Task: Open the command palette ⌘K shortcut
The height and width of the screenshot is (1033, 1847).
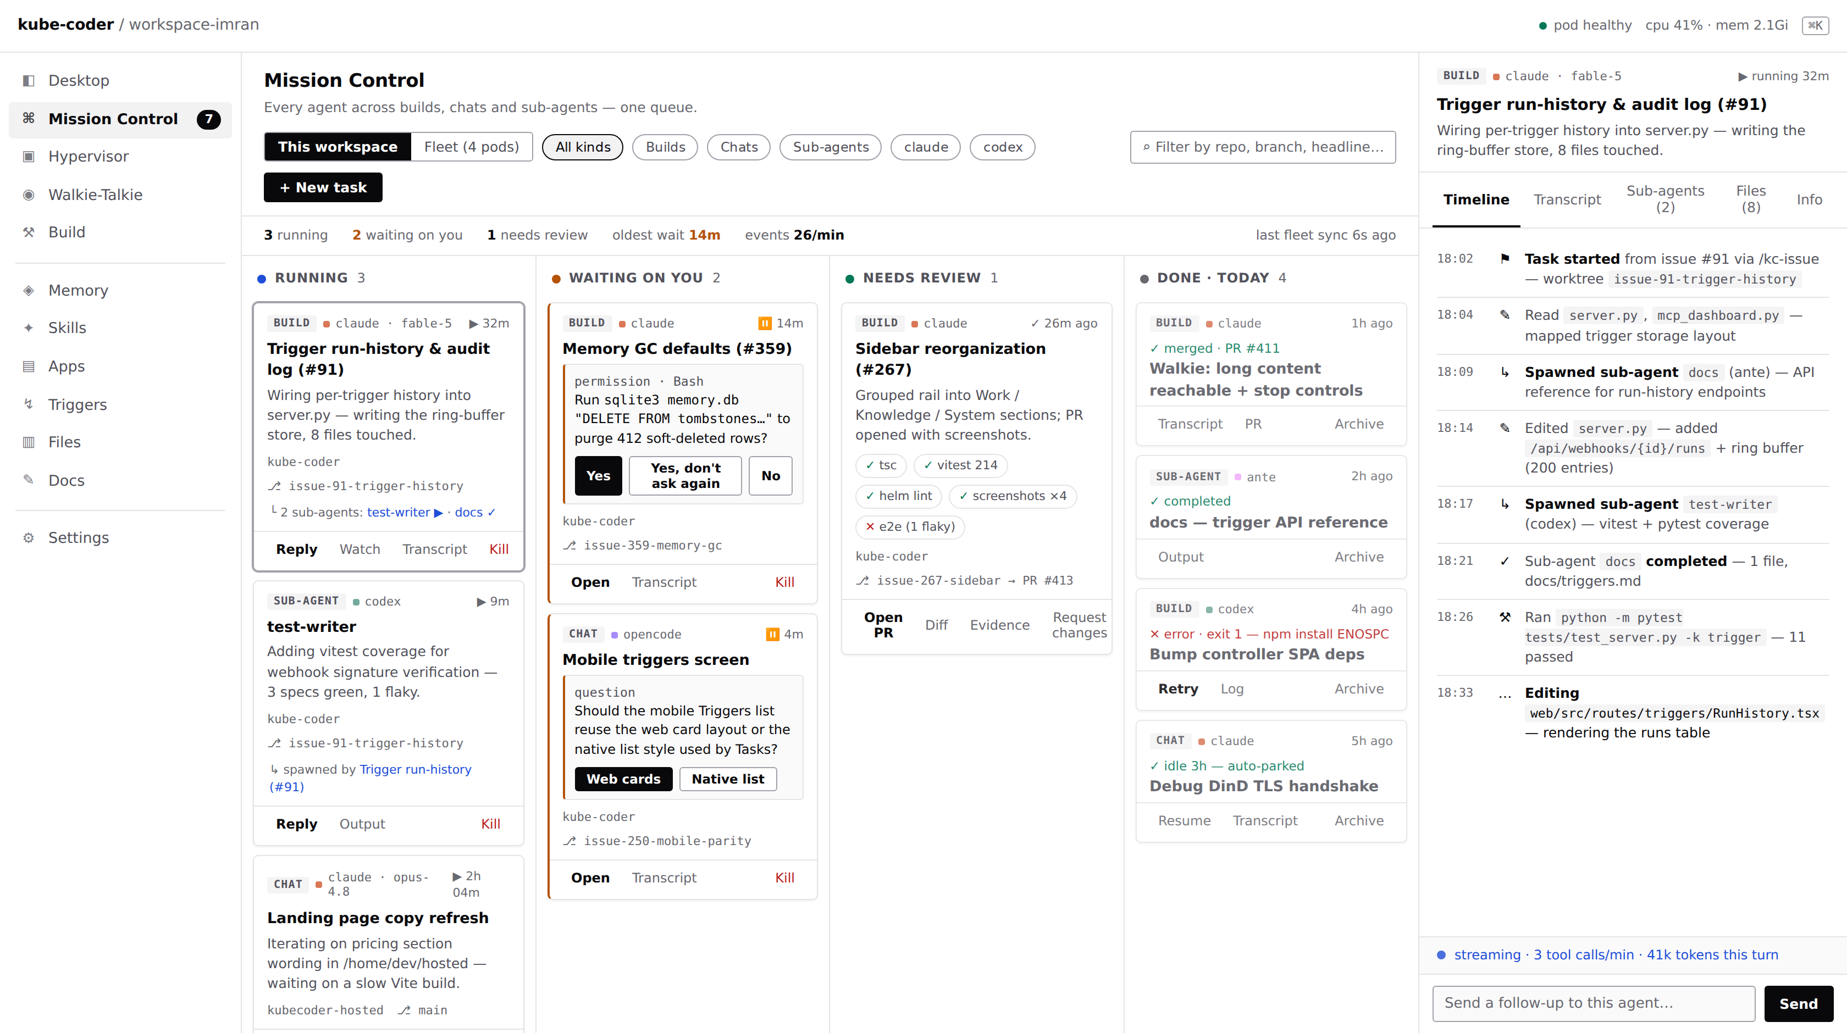Action: tap(1815, 25)
